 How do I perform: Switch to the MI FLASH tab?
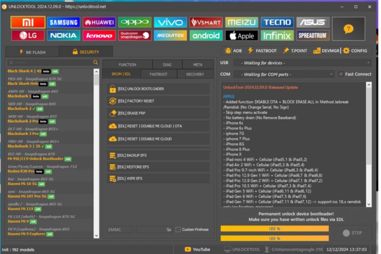(32, 52)
